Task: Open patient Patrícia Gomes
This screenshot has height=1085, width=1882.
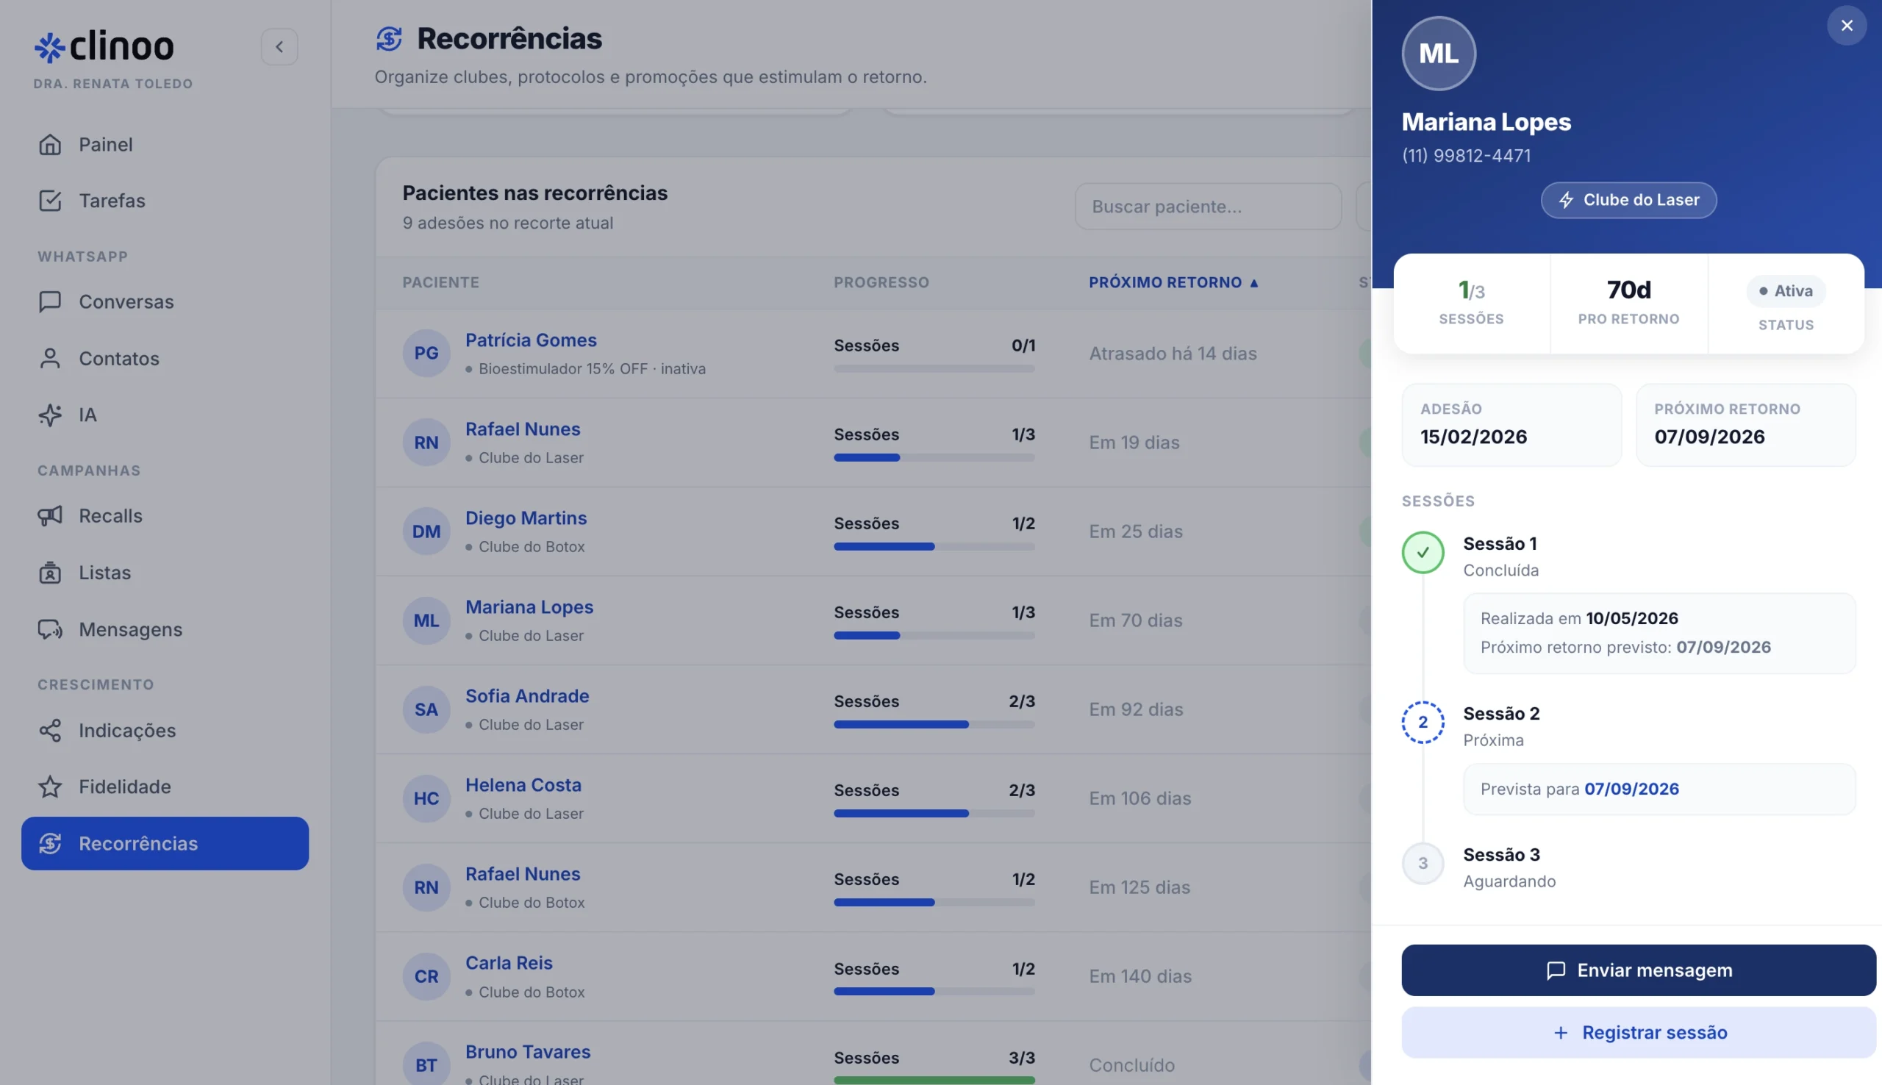Action: click(531, 340)
